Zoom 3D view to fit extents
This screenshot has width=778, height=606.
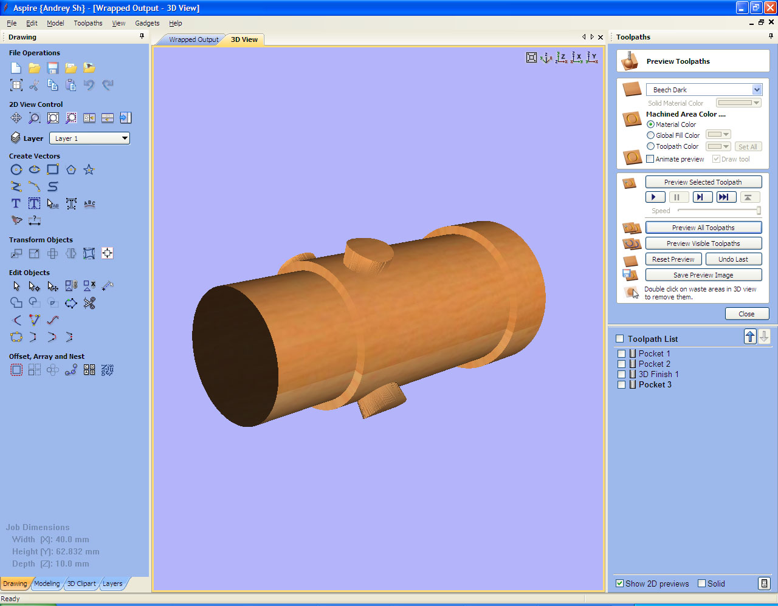click(x=531, y=58)
